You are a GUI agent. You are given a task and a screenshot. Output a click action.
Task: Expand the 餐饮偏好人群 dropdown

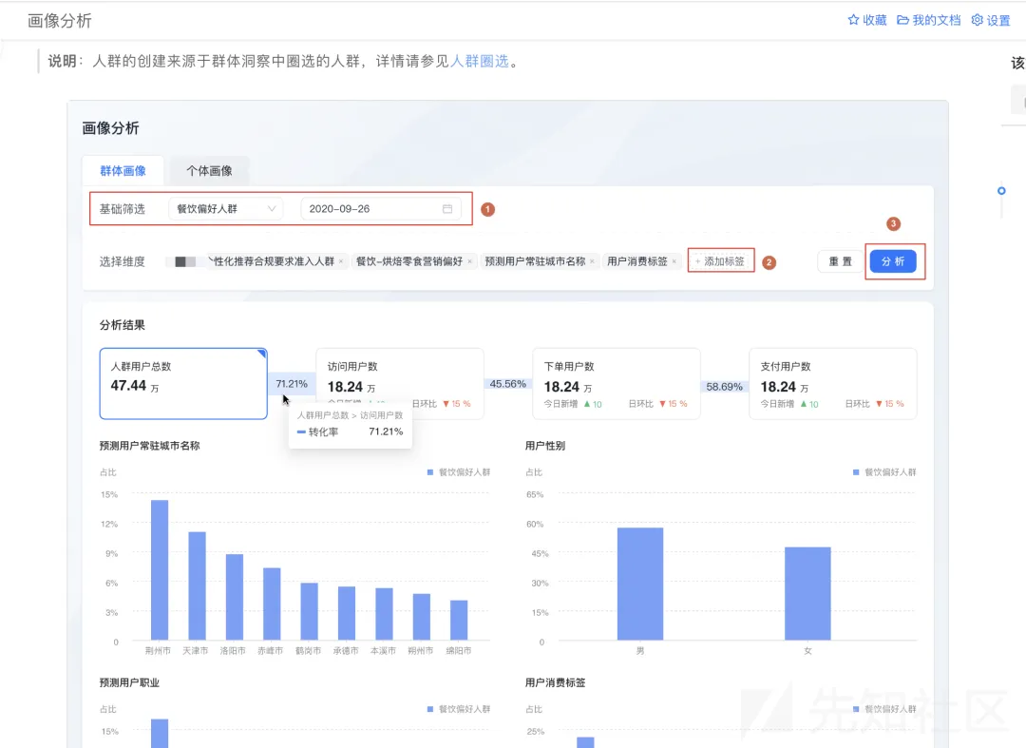click(x=226, y=209)
